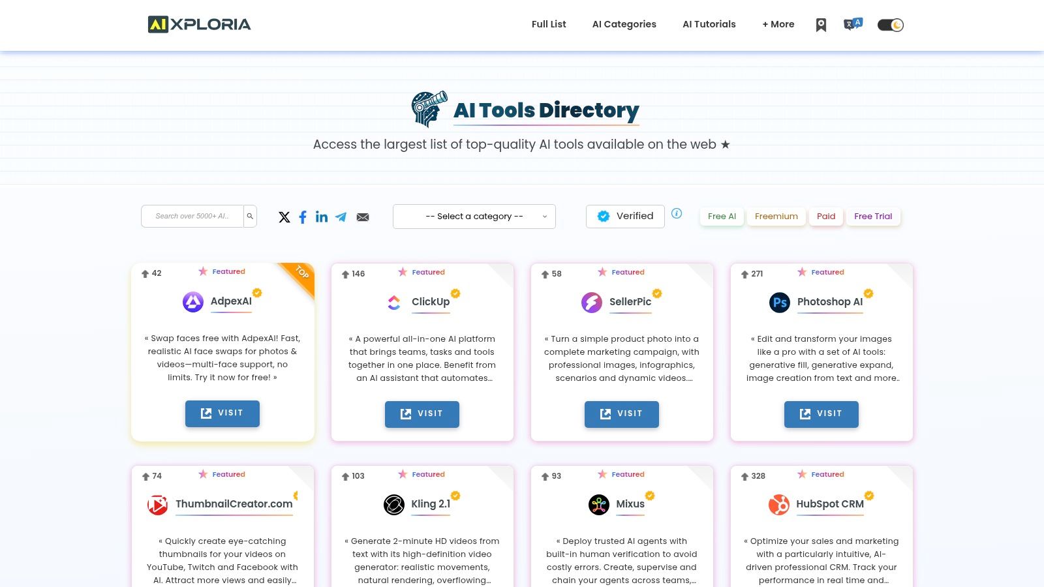This screenshot has height=587, width=1044.
Task: Open the Kling 2.1 title link
Action: point(431,504)
